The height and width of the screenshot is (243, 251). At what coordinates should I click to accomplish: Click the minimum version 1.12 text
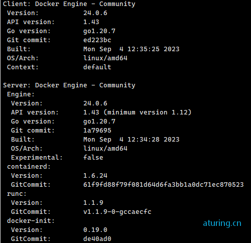pyautogui.click(x=148, y=112)
